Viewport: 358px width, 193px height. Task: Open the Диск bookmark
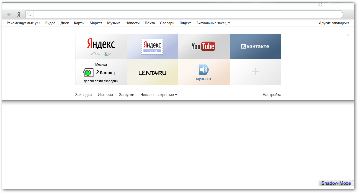[65, 23]
